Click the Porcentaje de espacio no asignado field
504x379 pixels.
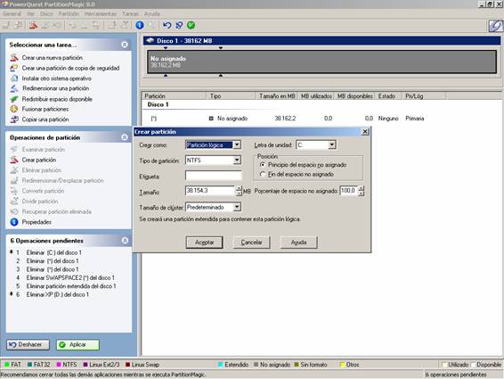(349, 191)
